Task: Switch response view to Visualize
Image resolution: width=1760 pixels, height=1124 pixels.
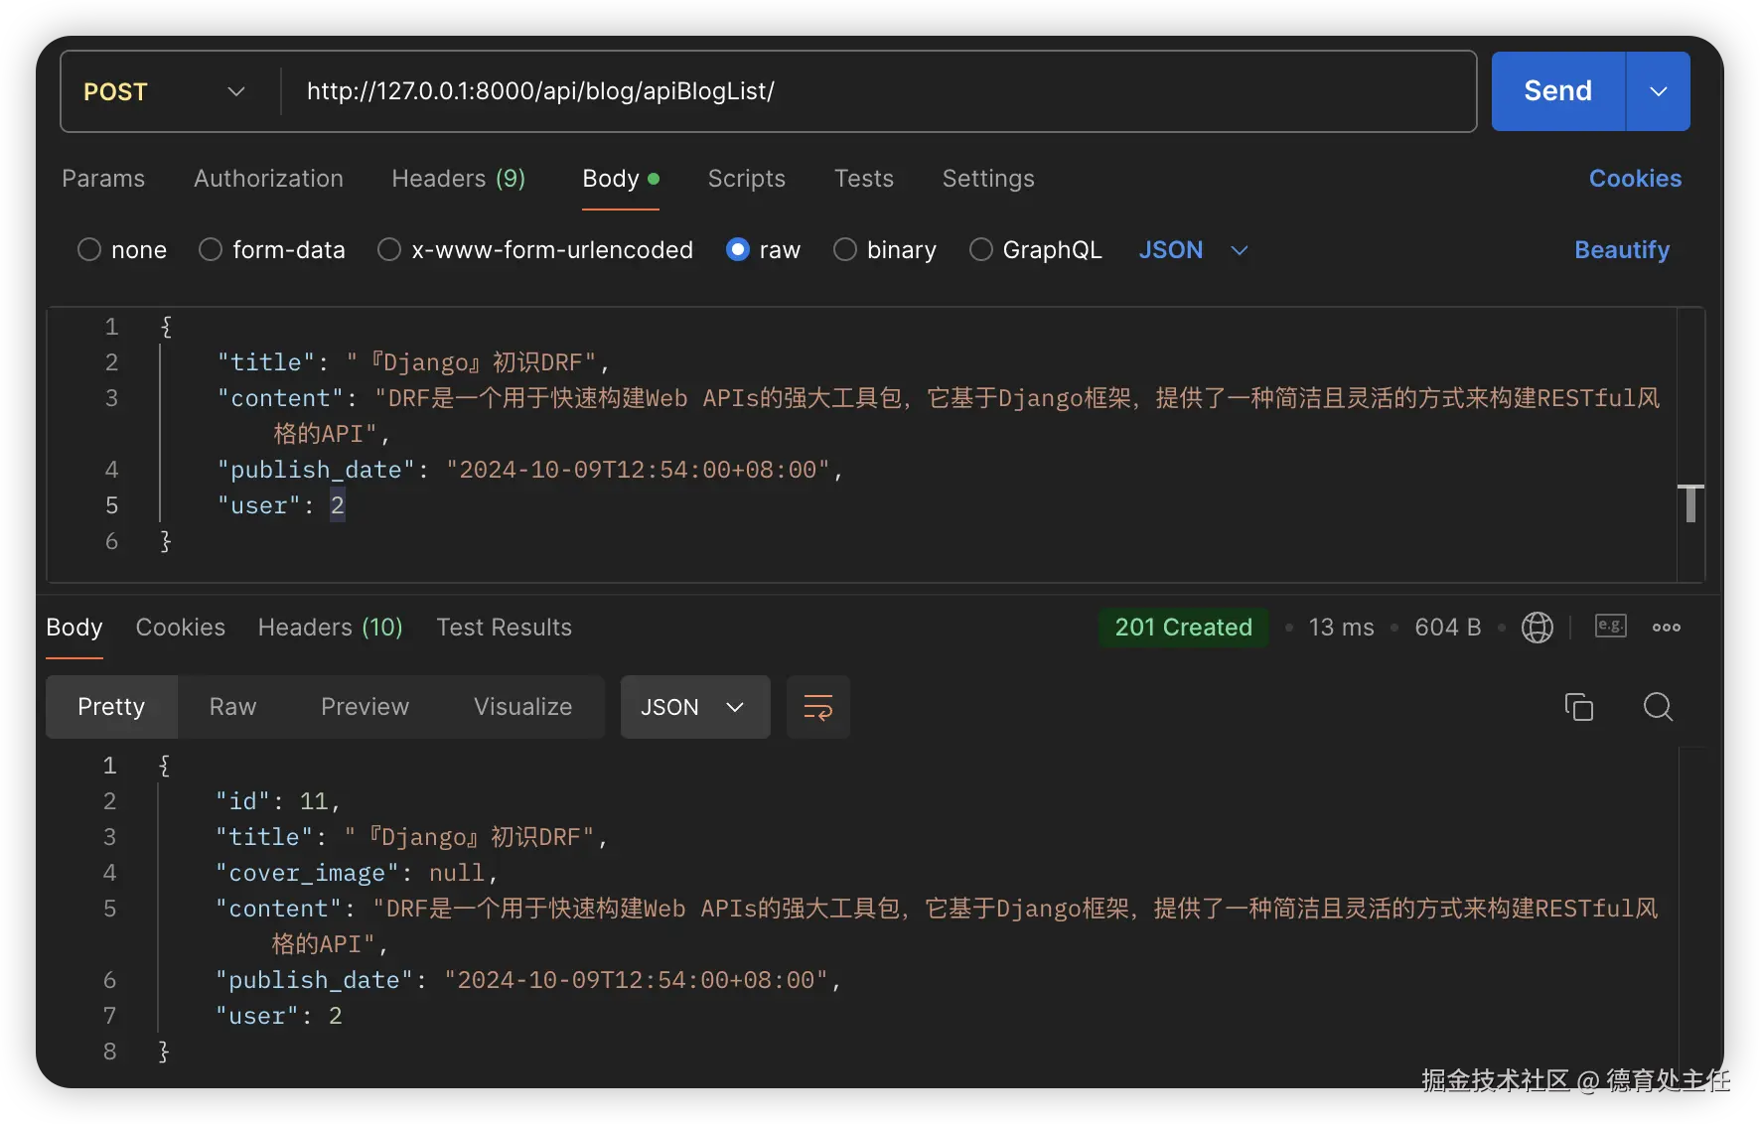Action: point(523,707)
